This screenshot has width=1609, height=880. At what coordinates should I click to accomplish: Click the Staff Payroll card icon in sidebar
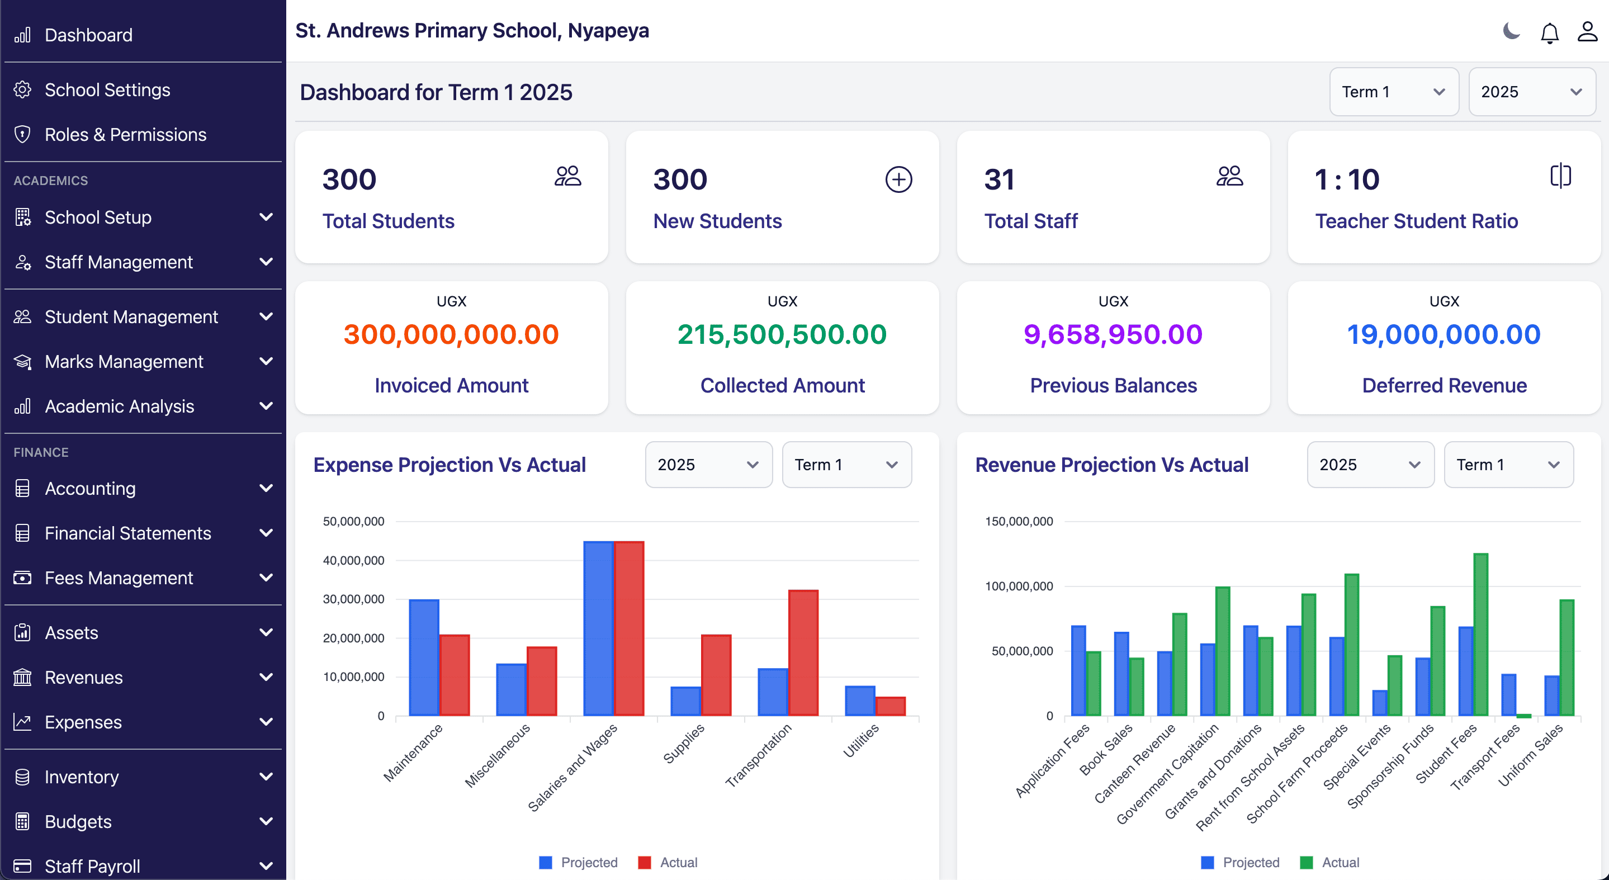click(x=22, y=865)
